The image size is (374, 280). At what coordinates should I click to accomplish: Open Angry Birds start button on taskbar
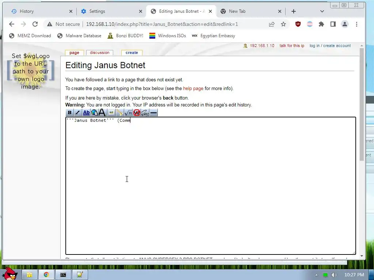(9, 274)
